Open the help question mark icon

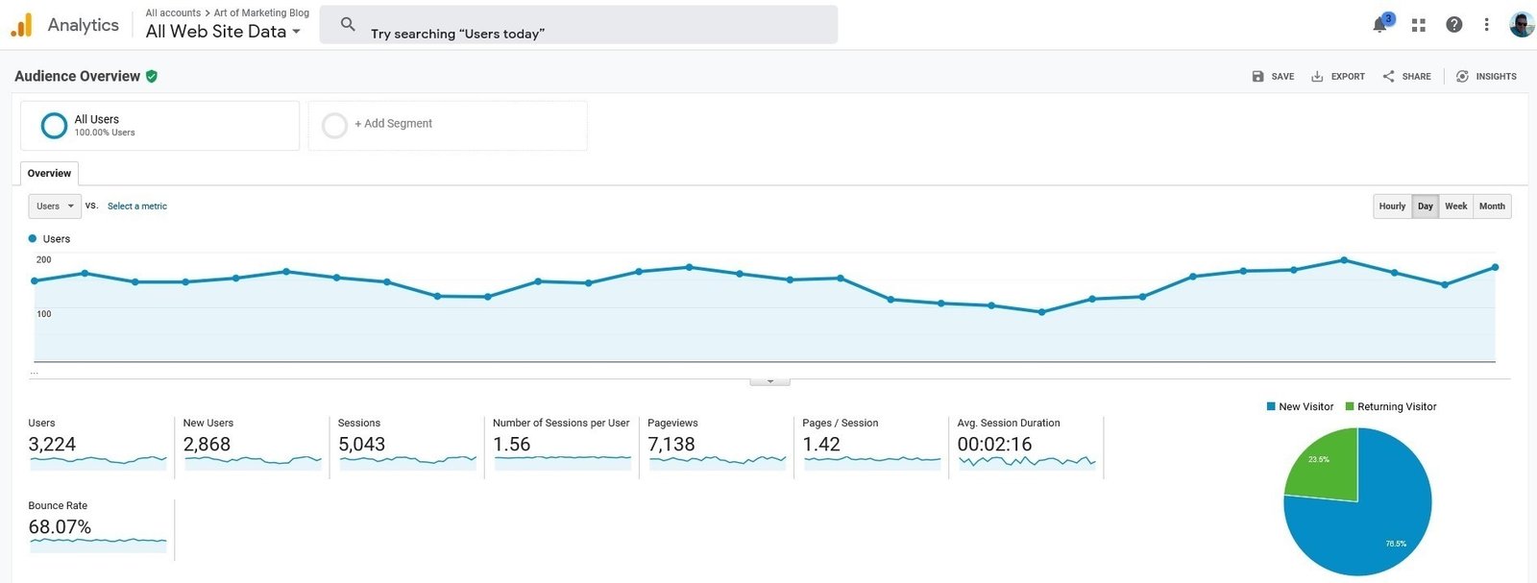pyautogui.click(x=1454, y=25)
